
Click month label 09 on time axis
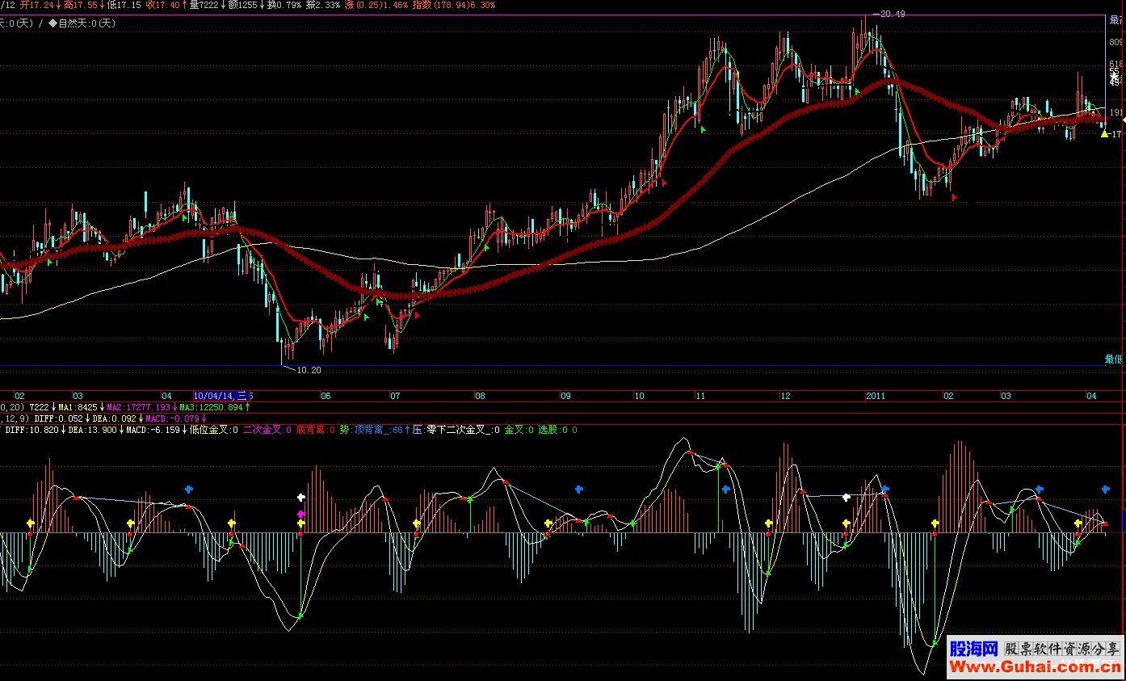point(565,396)
